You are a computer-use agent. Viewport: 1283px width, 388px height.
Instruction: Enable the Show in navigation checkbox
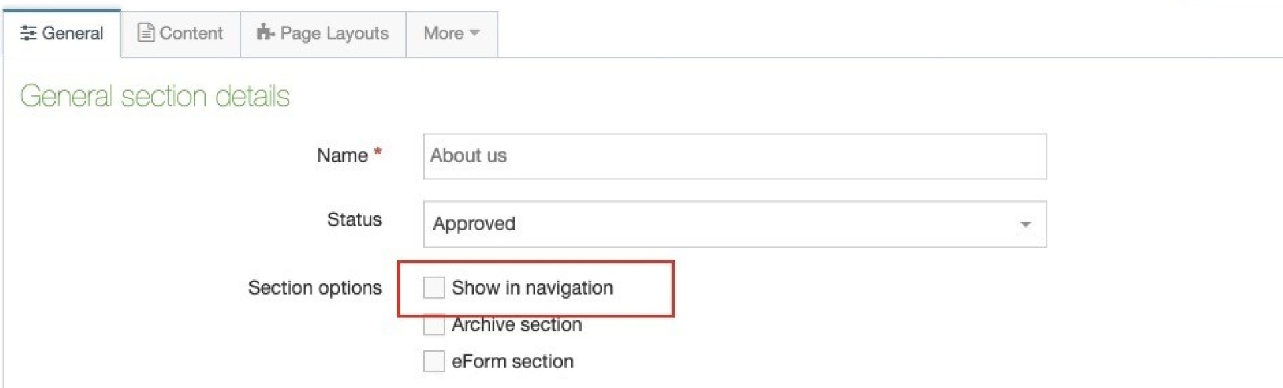coord(434,288)
